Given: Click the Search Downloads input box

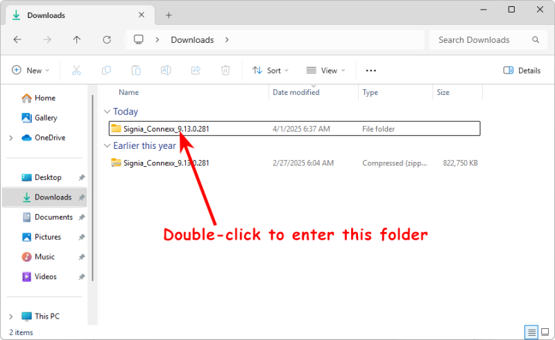Looking at the screenshot, I should coord(486,40).
